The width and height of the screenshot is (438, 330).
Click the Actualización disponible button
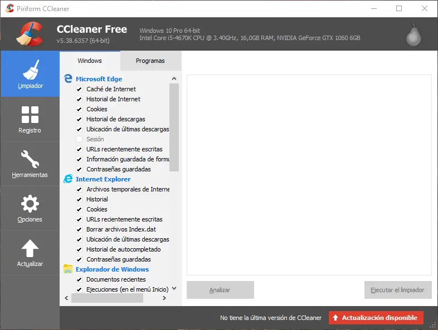(x=376, y=318)
